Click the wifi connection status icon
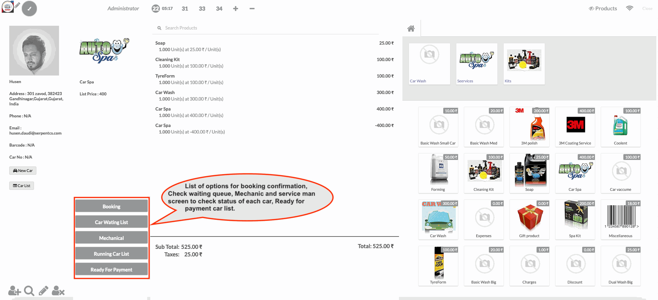The height and width of the screenshot is (300, 658). click(630, 9)
